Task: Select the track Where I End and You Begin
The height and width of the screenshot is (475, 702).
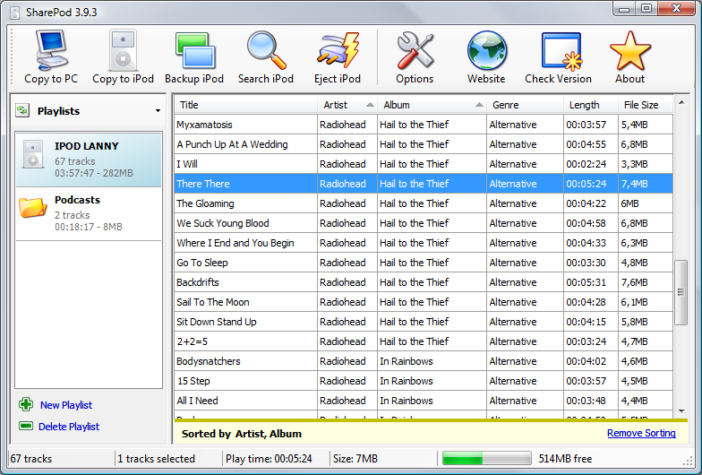Action: (x=424, y=243)
